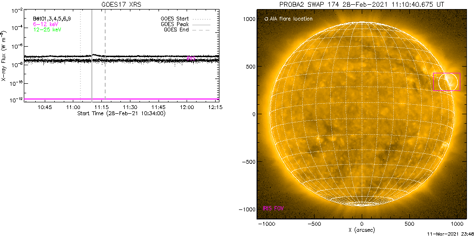This screenshot has height=238, width=476.
Task: Click the solid line sample beside GOES Peak
Action: pyautogui.click(x=201, y=24)
